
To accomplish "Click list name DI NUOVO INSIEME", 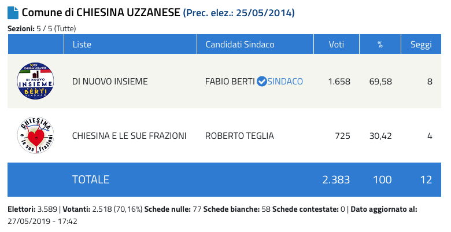I will [110, 82].
